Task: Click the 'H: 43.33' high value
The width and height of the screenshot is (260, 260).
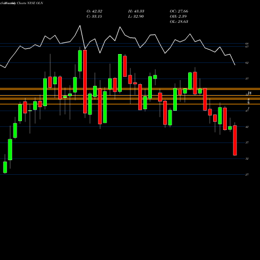Action: 136,11
